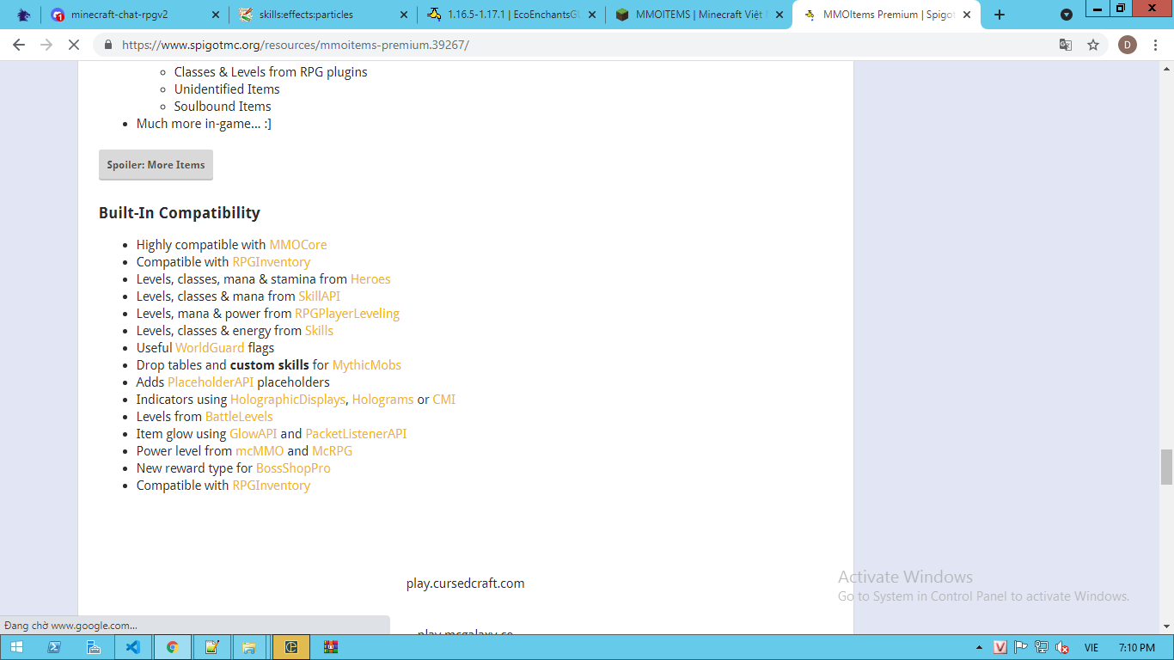Screen dimensions: 1174x660
Task: Close the minecraft-chat-rpgv2 tab
Action: click(x=215, y=15)
